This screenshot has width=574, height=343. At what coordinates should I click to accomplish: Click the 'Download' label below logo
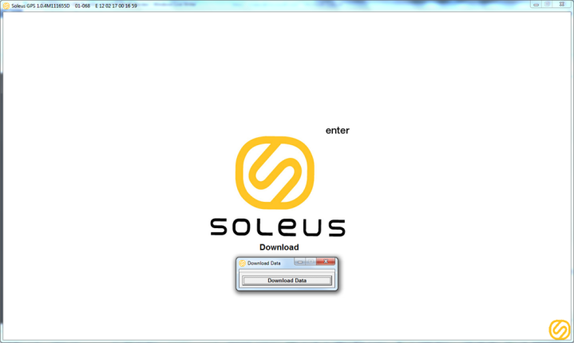tap(279, 247)
